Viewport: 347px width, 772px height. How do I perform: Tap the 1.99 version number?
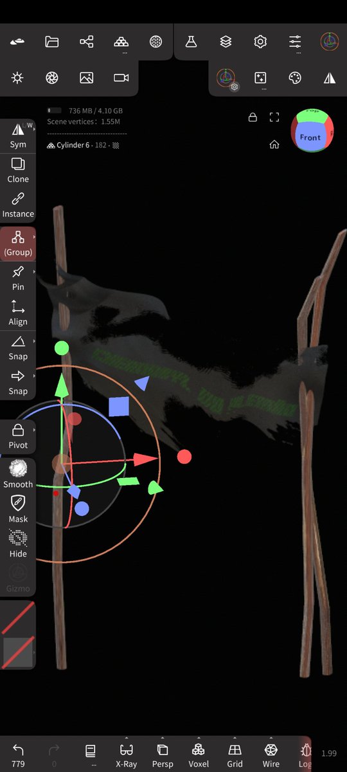point(329,753)
